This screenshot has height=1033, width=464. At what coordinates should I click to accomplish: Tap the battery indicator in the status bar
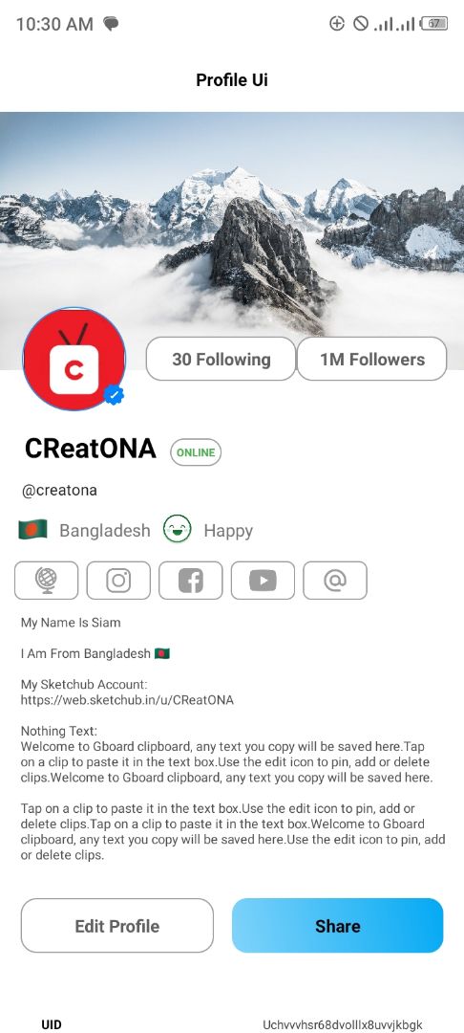click(434, 24)
